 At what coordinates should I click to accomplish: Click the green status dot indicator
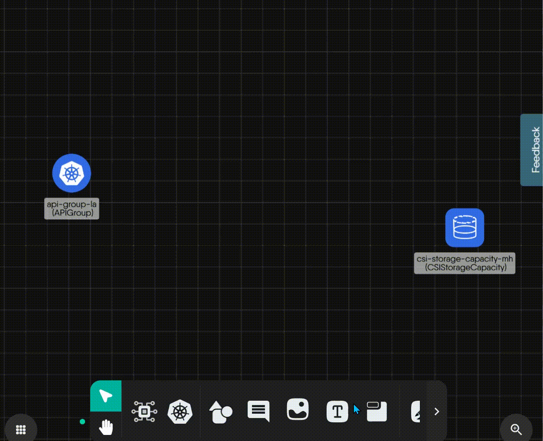[x=82, y=422]
